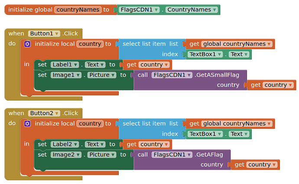Open Image2 component dropdown
299x184 pixels.
pyautogui.click(x=66, y=155)
